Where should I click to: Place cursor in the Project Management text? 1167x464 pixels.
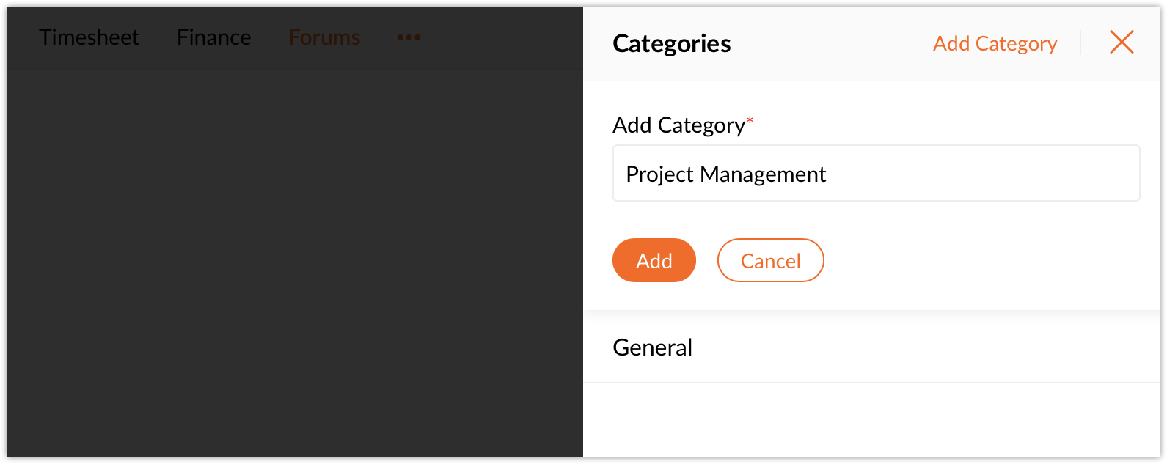click(x=725, y=174)
